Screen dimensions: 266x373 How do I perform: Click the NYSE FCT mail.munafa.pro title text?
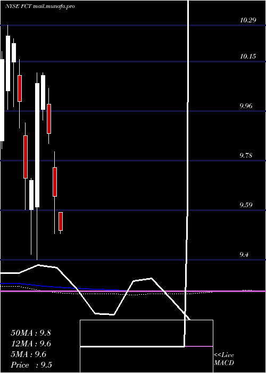[40, 6]
